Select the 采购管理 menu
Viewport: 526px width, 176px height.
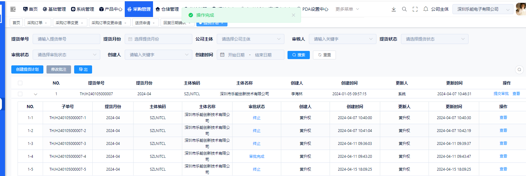(139, 9)
